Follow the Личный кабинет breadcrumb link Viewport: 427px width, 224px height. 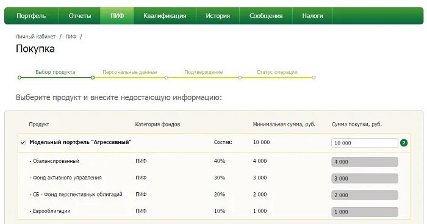(35, 37)
